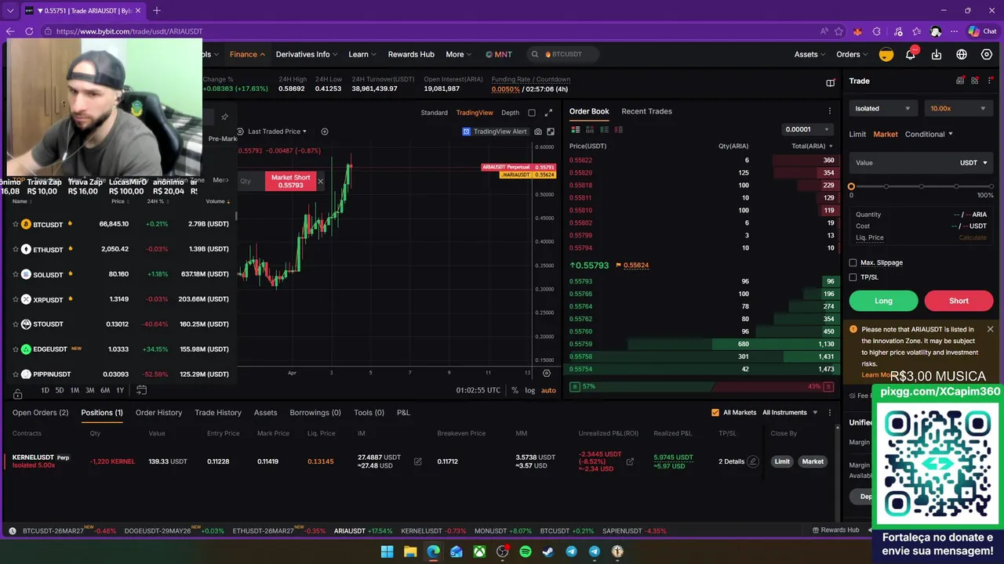
Task: Uncheck All Markets checkbox
Action: coord(715,412)
